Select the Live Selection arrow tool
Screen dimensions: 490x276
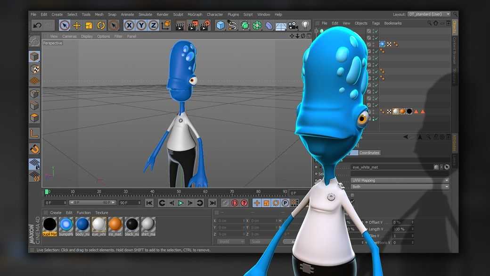click(65, 25)
